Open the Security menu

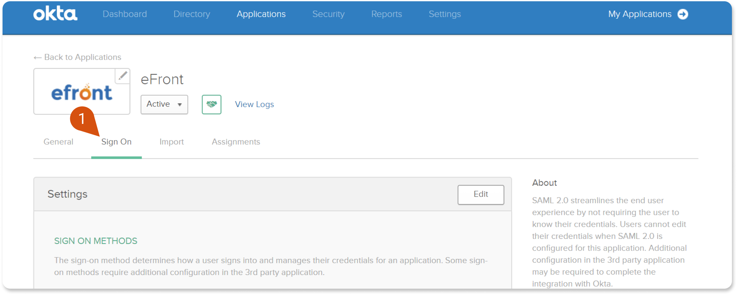(x=328, y=14)
